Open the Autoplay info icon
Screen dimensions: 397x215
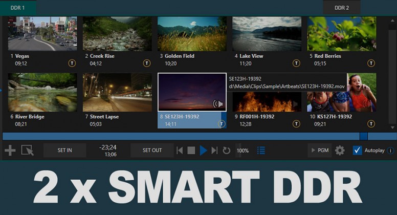390,150
